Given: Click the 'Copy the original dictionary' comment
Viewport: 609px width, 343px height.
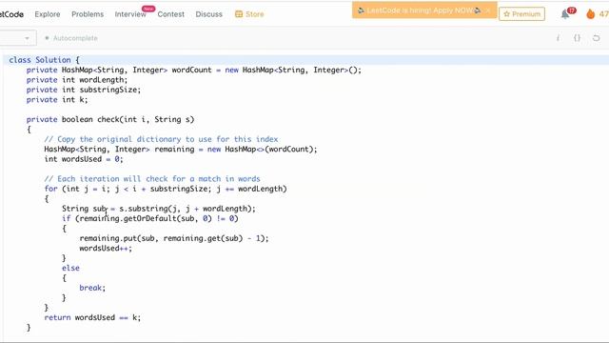Looking at the screenshot, I should [x=161, y=139].
